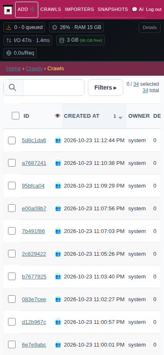The height and width of the screenshot is (355, 164).
Task: Open crawl 7b491f86
Action: 33,231
